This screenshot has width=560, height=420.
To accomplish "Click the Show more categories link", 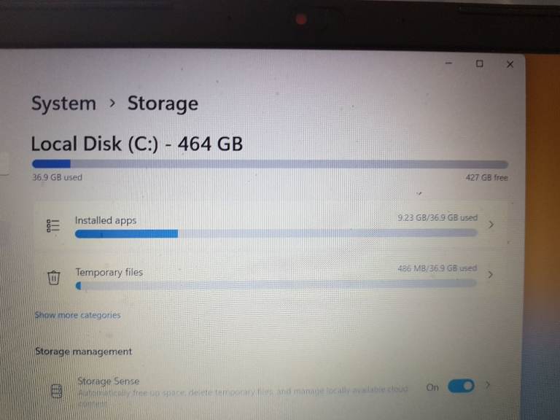I will point(77,315).
